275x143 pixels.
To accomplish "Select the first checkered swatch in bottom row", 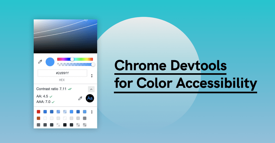I will 58,125.
